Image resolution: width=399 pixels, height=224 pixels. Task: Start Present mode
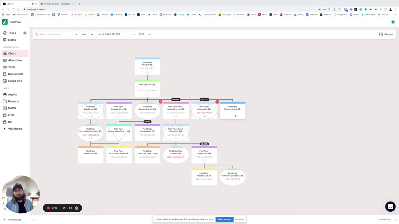coord(386,34)
